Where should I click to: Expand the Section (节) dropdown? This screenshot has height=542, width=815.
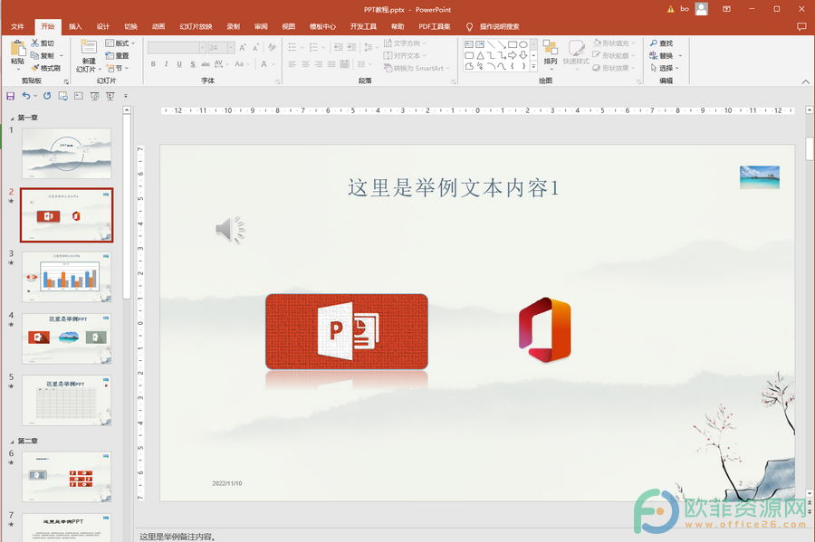click(117, 68)
